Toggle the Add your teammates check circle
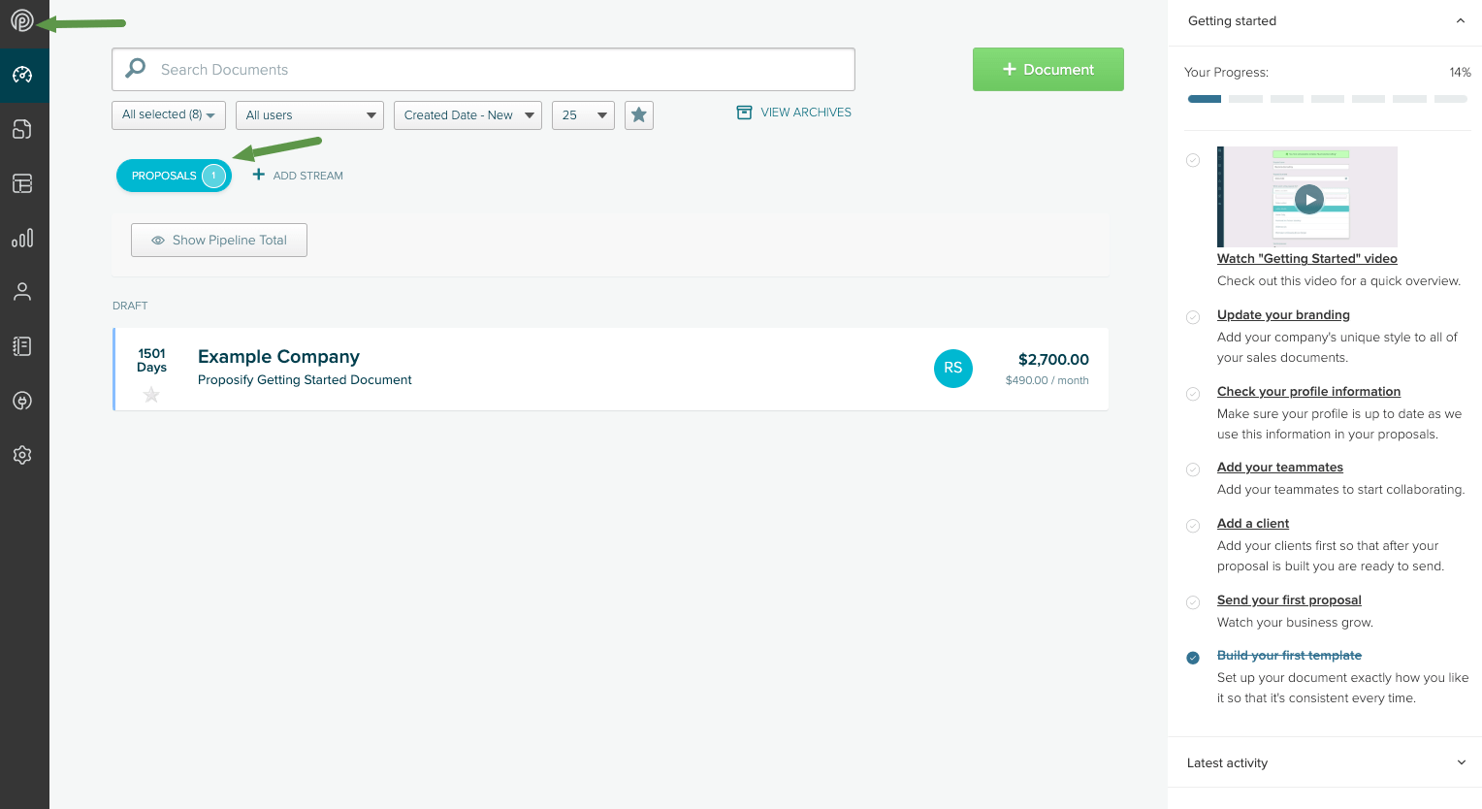 [1193, 469]
